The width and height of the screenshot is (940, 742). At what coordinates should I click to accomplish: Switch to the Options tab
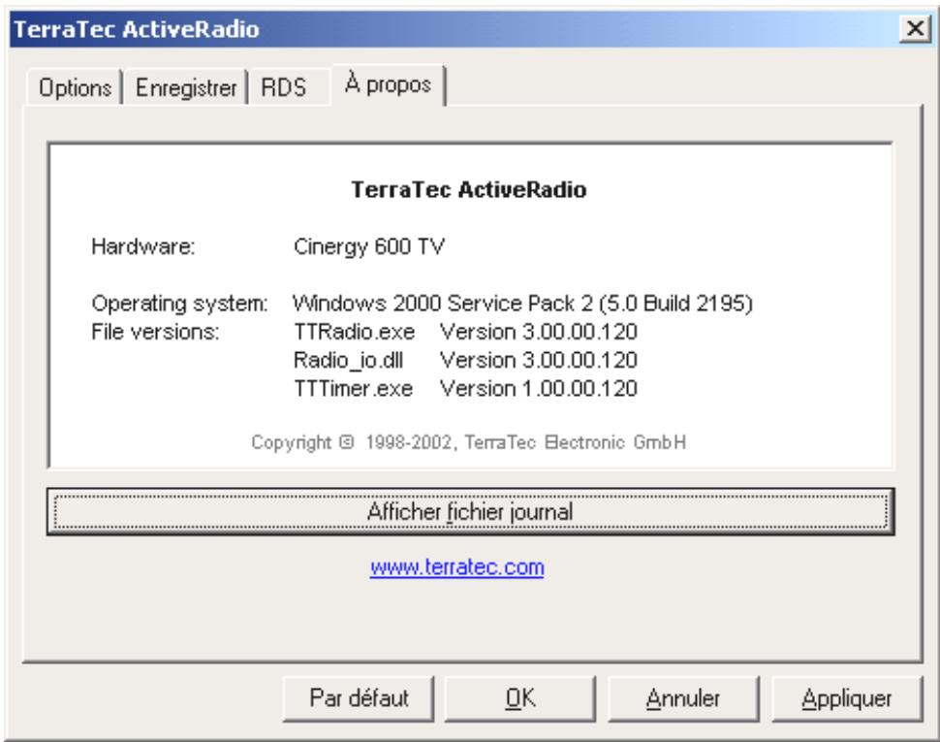point(75,87)
